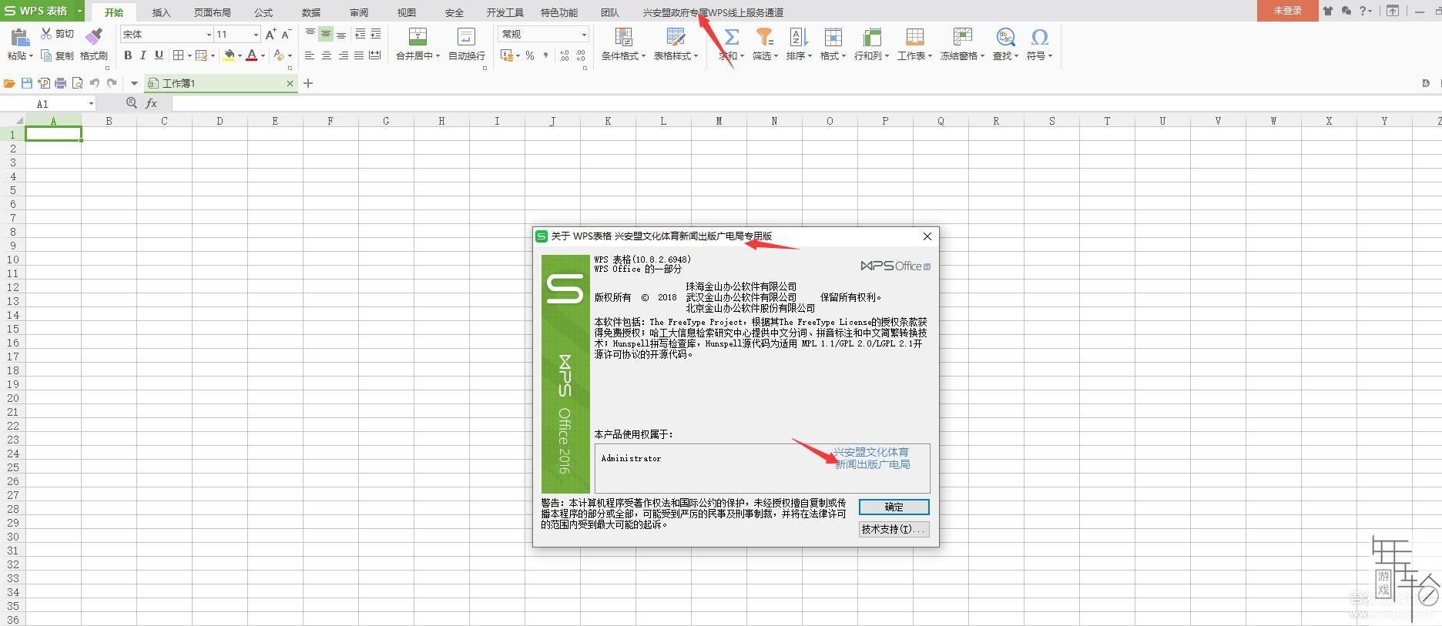
Task: Apply fill color bucket icon
Action: [229, 55]
